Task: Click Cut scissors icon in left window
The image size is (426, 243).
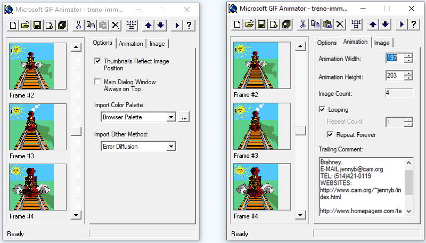Action: click(78, 26)
